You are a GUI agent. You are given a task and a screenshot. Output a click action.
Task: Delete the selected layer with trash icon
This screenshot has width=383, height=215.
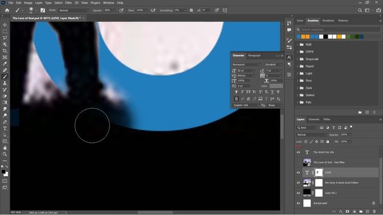click(x=374, y=211)
